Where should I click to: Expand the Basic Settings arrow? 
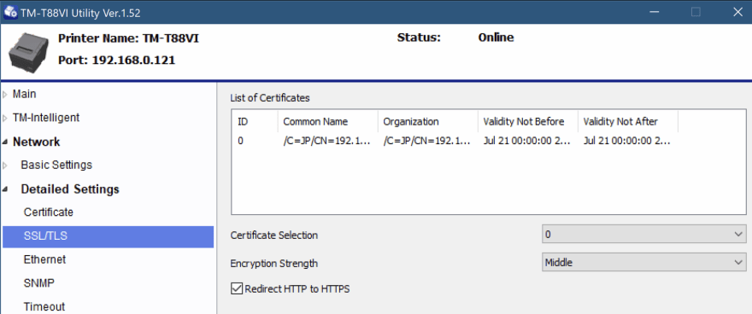pos(5,166)
